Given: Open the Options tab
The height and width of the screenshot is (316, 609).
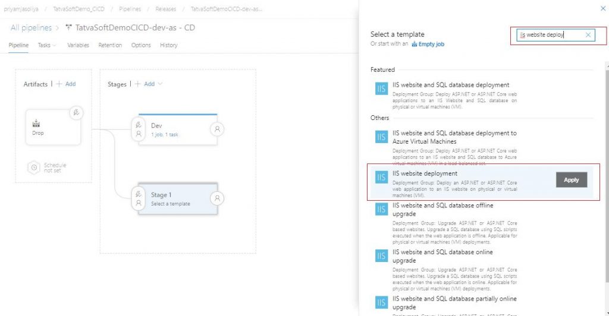Looking at the screenshot, I should click(x=141, y=45).
